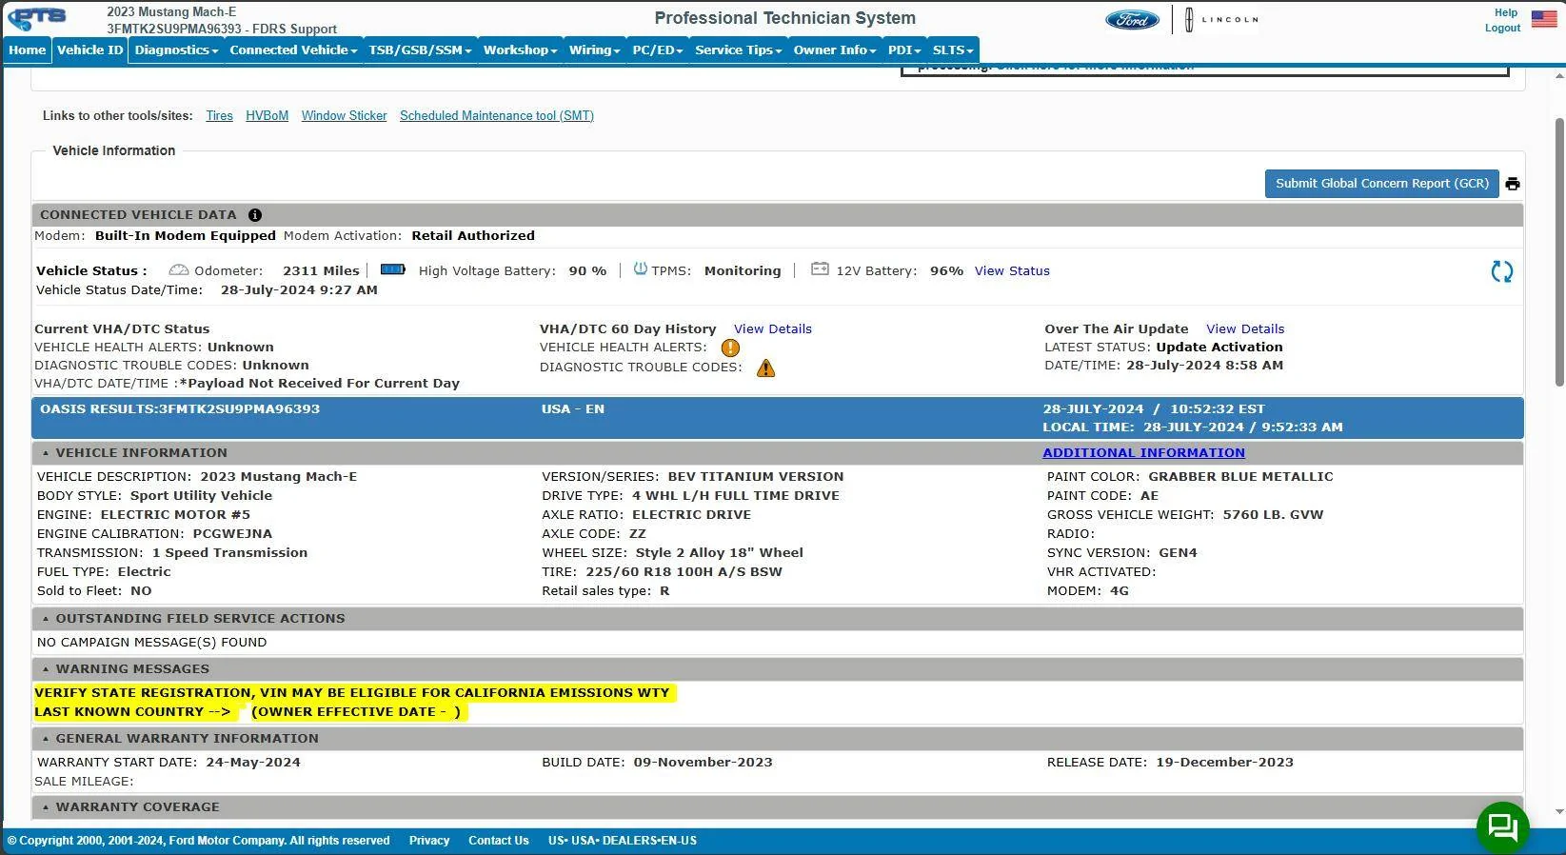
Task: Click the paint color Grabber Blue Metallic
Action: [1240, 477]
